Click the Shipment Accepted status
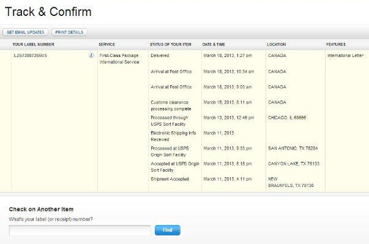The image size is (369, 244). pyautogui.click(x=170, y=179)
